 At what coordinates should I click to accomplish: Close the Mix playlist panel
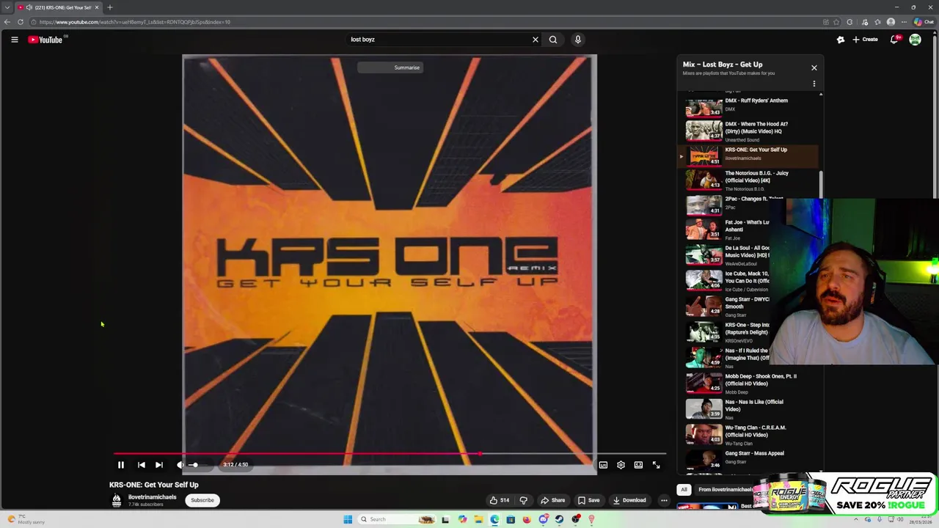pos(814,67)
